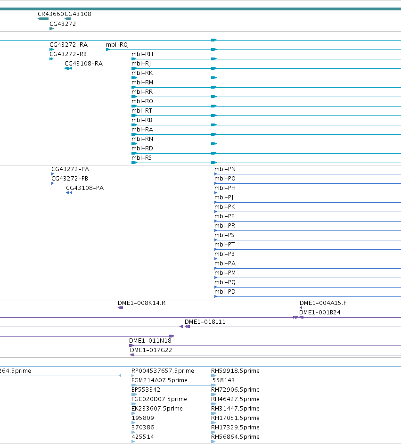Click the mbl-PB protein label
Viewport: 401px width, 444px height.
coord(224,254)
